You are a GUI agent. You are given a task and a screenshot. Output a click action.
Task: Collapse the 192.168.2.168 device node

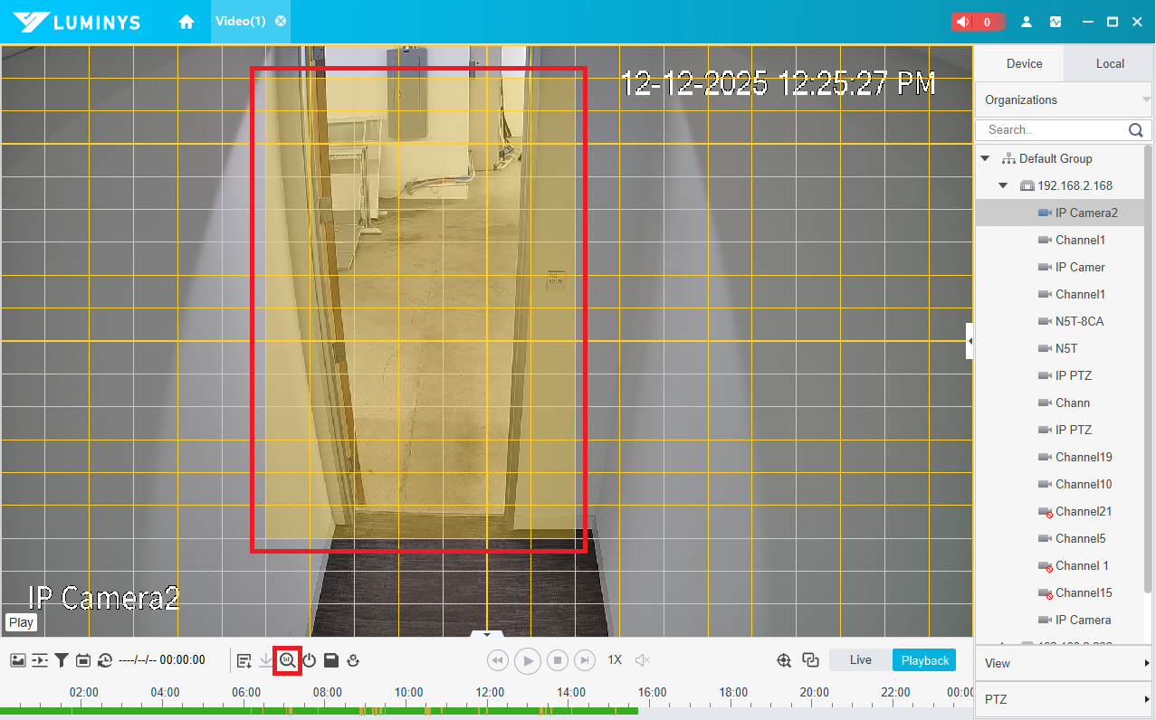click(x=1003, y=185)
